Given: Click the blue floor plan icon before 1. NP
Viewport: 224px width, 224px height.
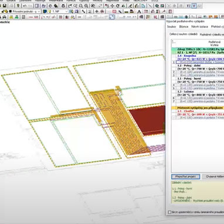Looking at the screenshot, I should pyautogui.click(x=45, y=12).
